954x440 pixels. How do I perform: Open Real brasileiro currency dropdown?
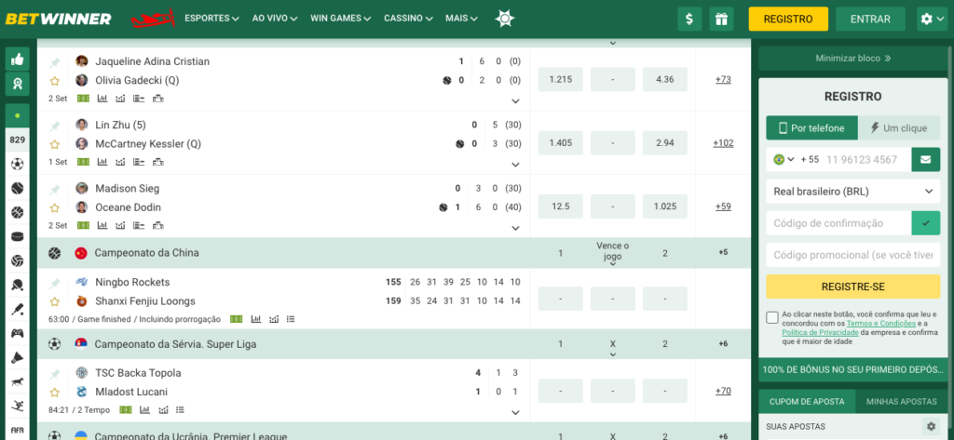(x=852, y=191)
